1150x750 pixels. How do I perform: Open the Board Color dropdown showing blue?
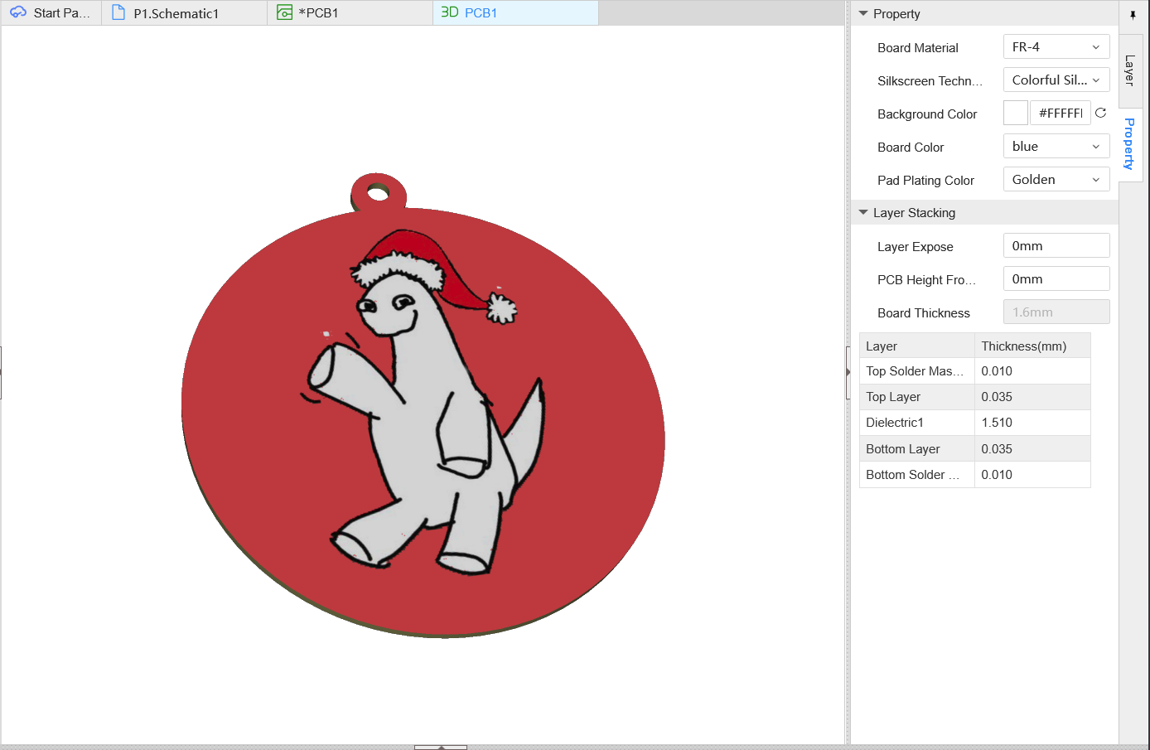point(1056,147)
